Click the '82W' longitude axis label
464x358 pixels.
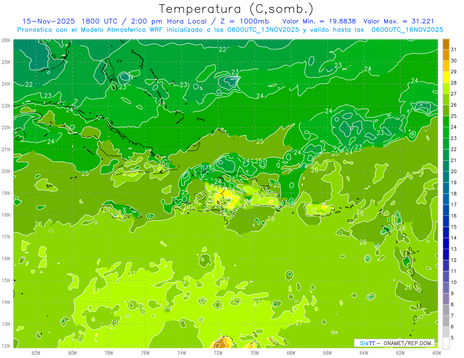coord(36,353)
